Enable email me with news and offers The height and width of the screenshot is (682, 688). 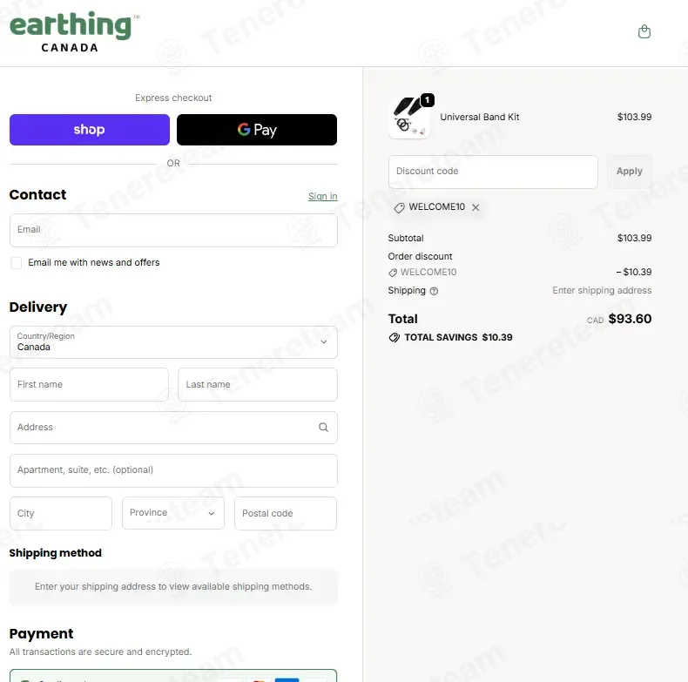pos(16,263)
